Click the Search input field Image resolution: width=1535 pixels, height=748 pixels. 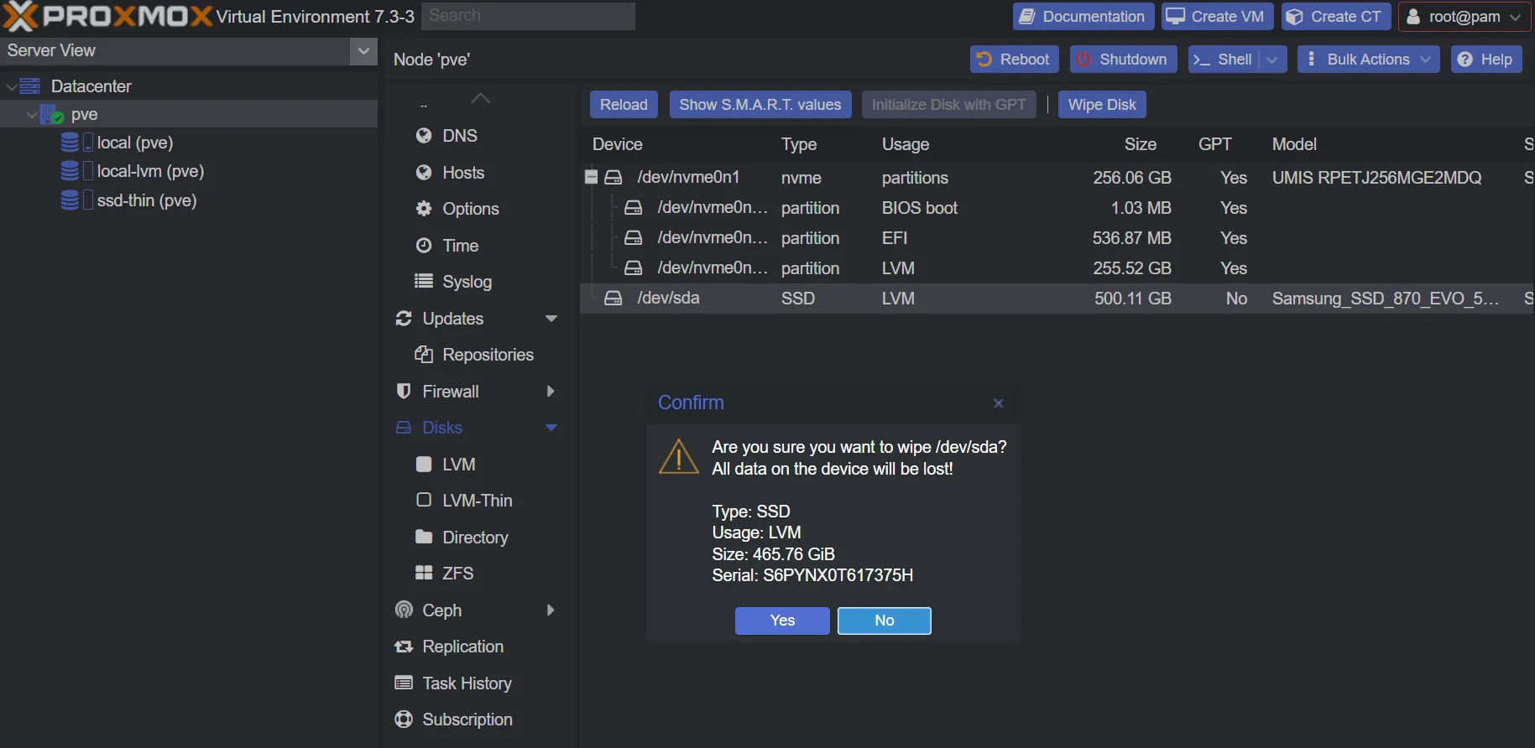coord(528,16)
